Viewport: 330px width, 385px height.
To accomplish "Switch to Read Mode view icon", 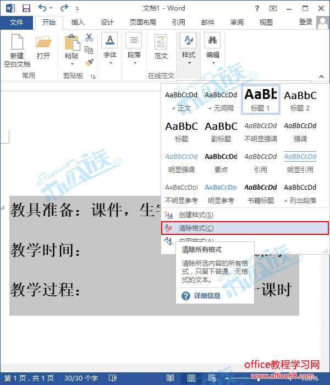I will (x=170, y=378).
